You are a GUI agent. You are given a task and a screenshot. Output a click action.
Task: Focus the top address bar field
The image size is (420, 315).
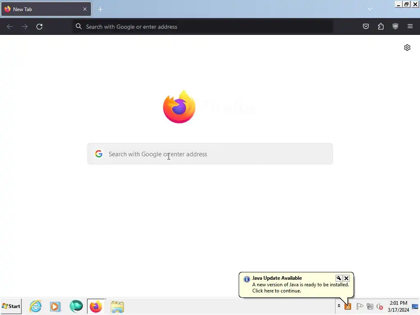(203, 27)
